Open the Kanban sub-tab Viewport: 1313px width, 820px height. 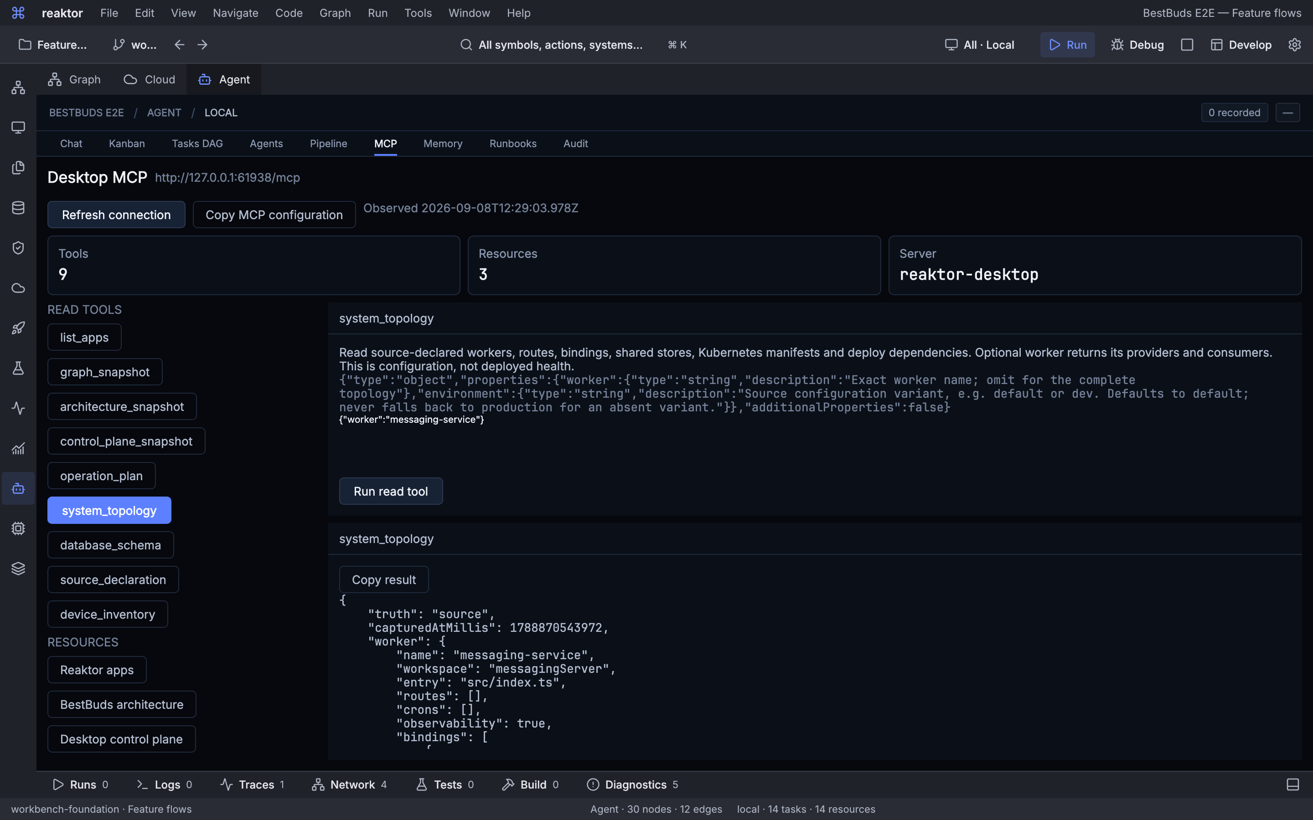coord(127,143)
